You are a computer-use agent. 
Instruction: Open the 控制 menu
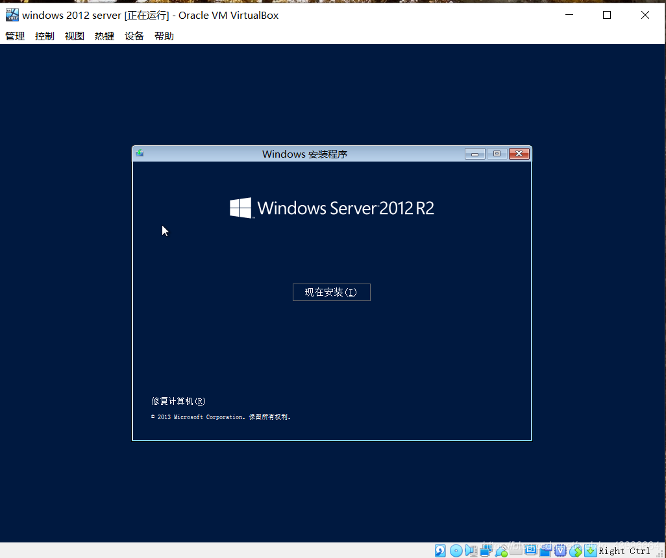coord(45,36)
